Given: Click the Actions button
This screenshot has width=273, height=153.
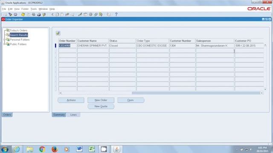Looking at the screenshot, I should [71, 100].
